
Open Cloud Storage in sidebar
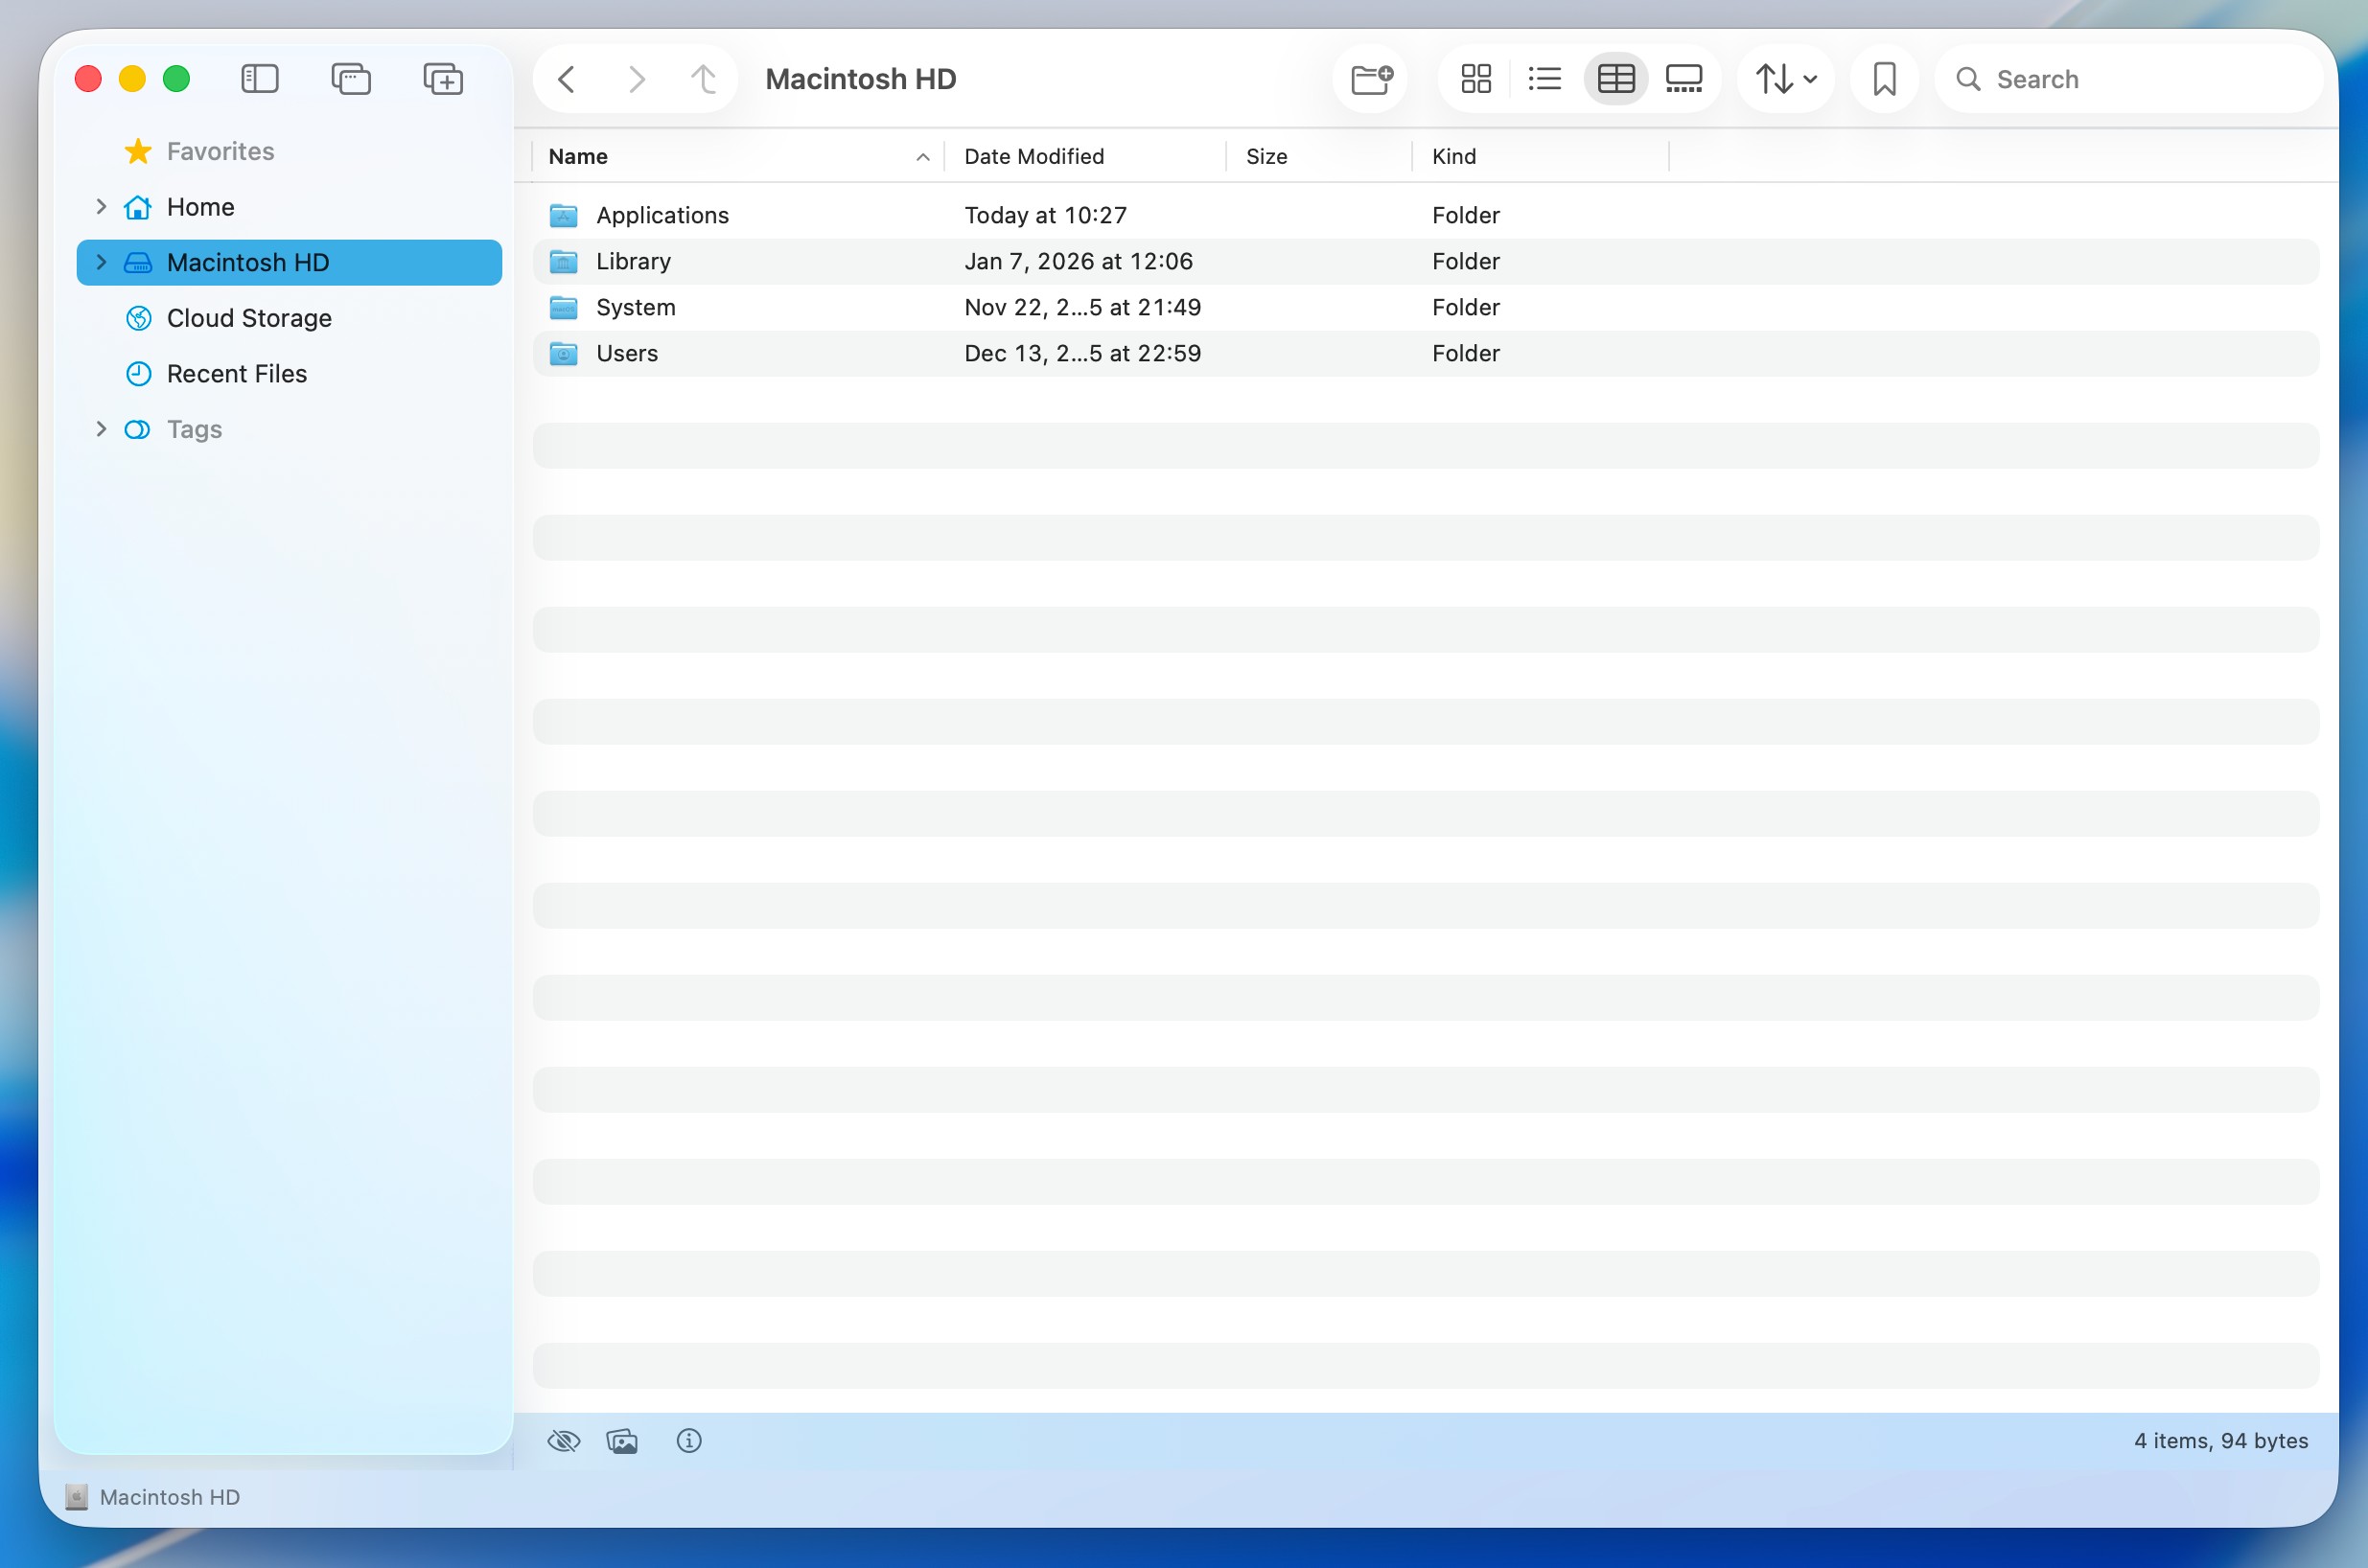pos(249,318)
